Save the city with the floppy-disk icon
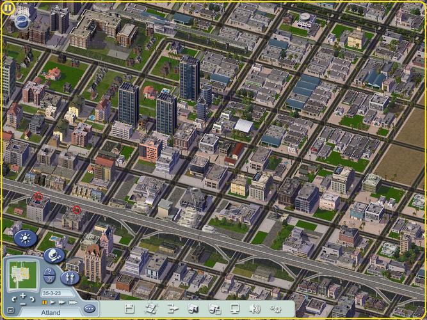 point(129,309)
